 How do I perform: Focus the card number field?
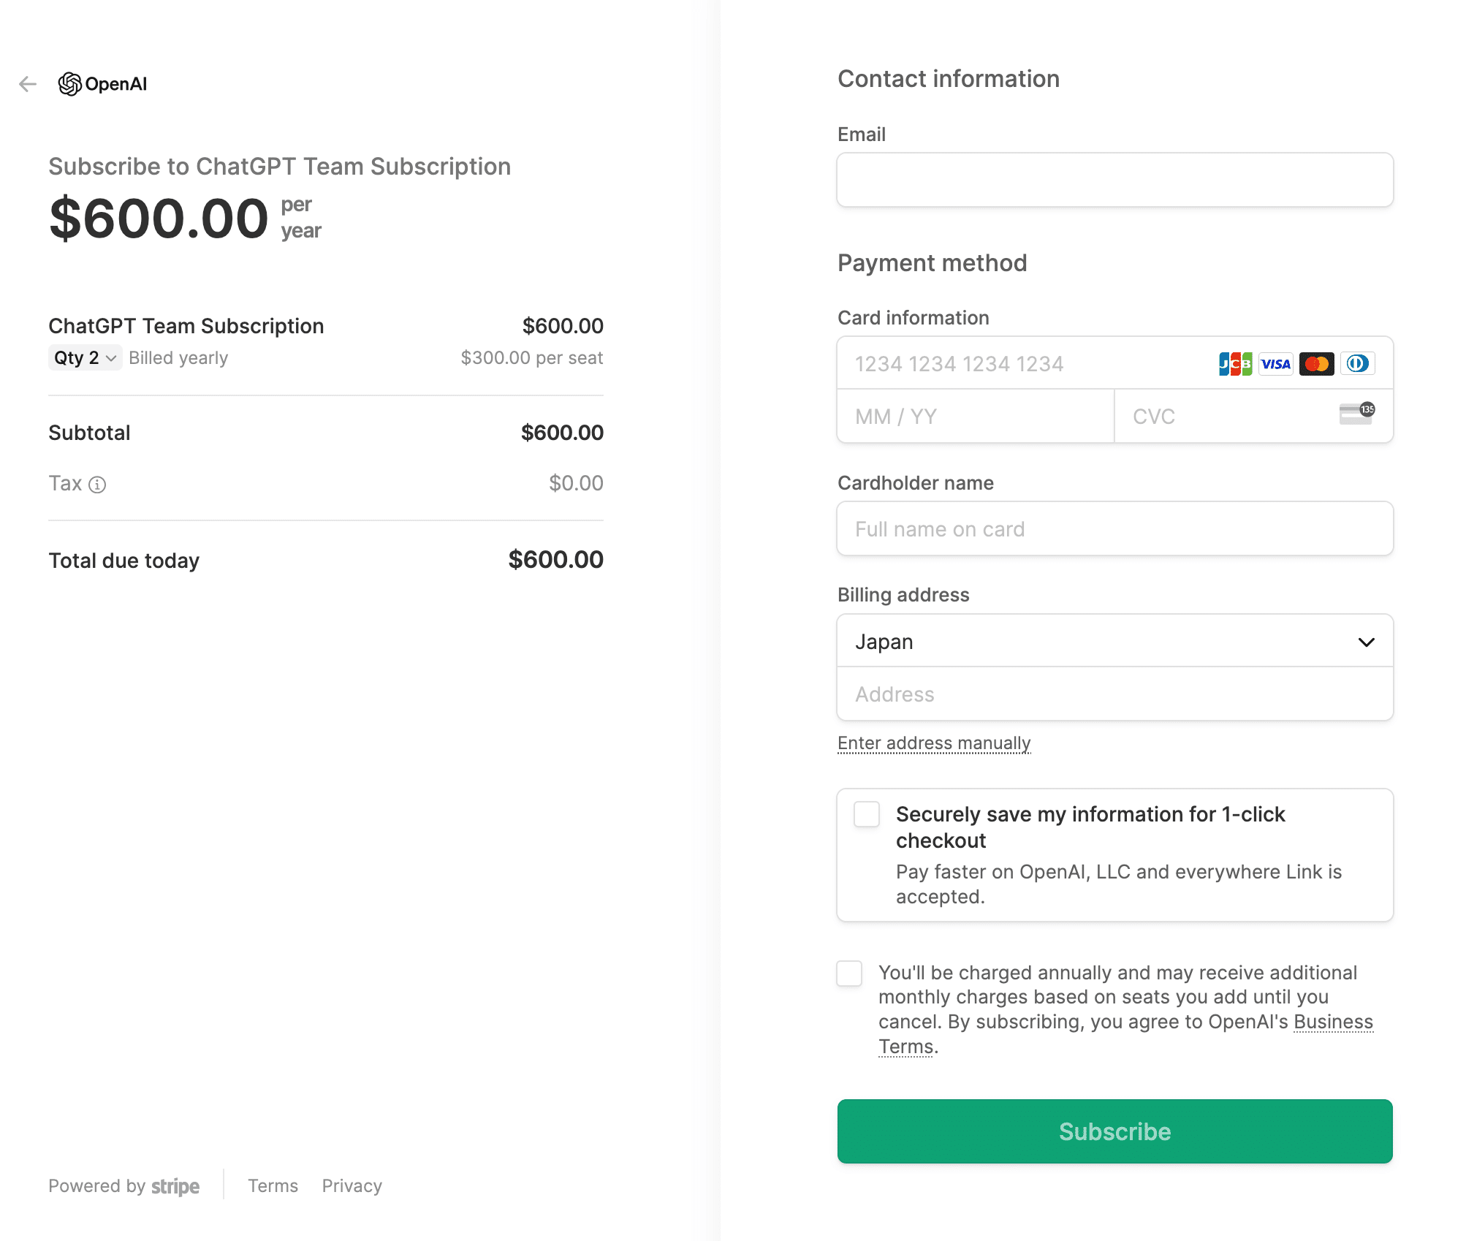click(x=1023, y=364)
